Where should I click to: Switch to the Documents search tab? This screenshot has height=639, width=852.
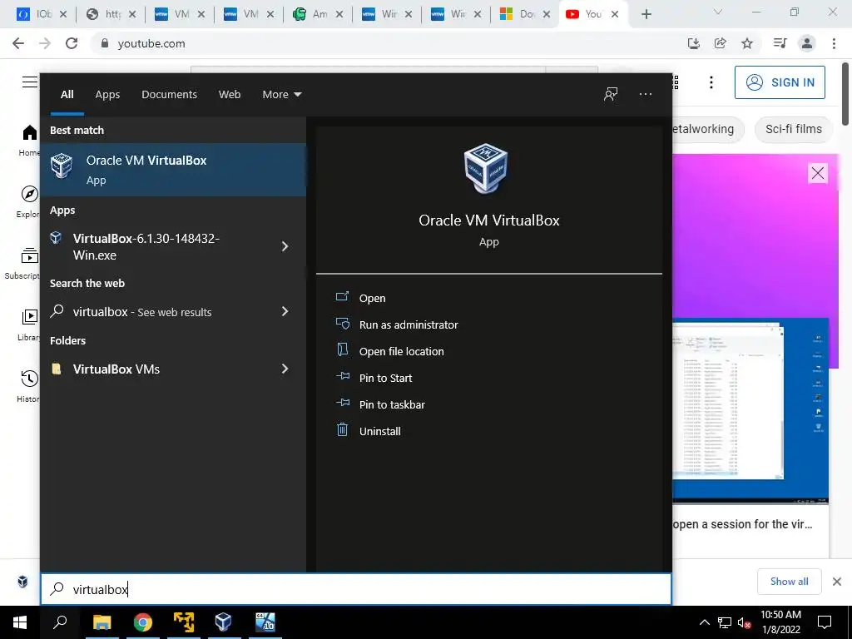pos(169,95)
